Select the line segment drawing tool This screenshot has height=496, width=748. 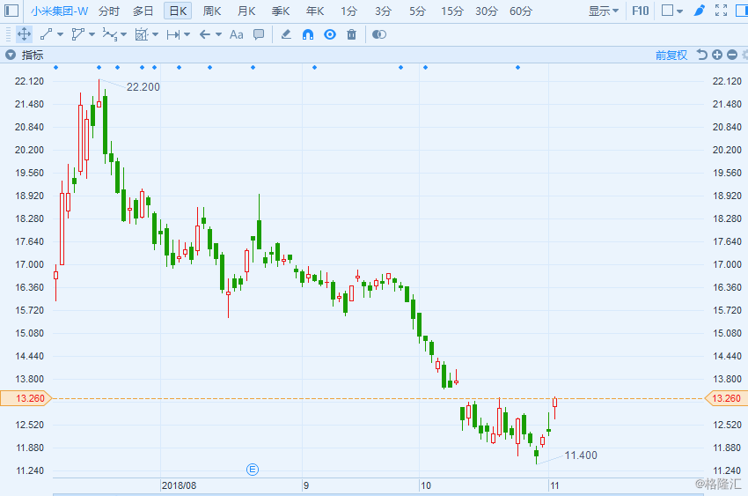click(x=47, y=34)
